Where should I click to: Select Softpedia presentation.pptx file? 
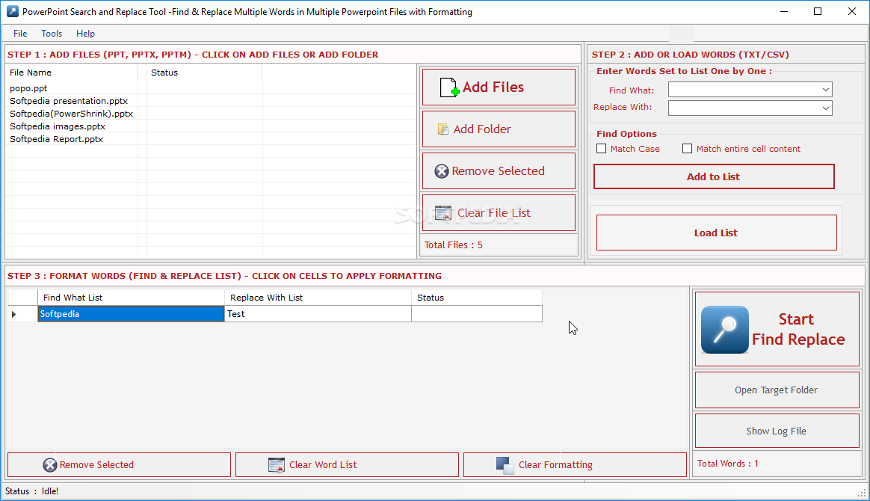coord(69,101)
